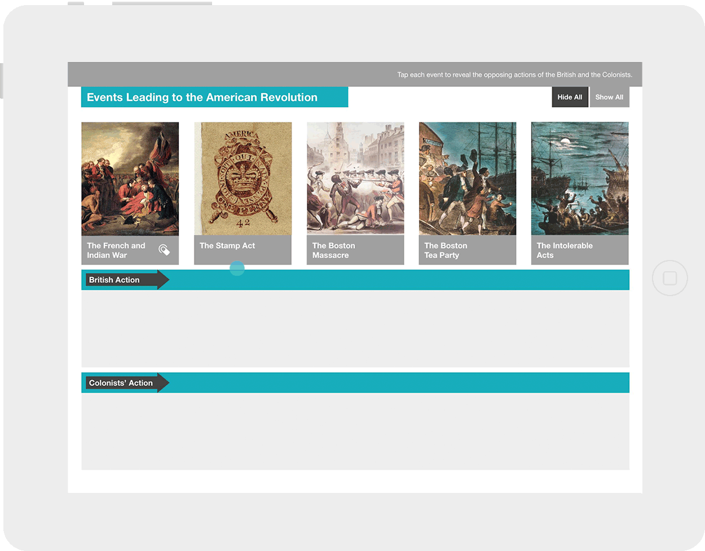
Task: Tap the Stamp Act stamp image
Action: [x=243, y=179]
